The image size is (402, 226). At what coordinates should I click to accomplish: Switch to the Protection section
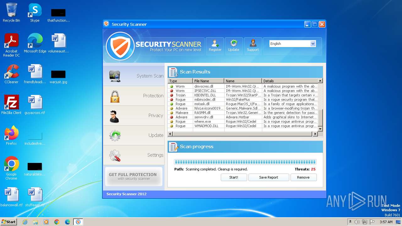(x=134, y=96)
